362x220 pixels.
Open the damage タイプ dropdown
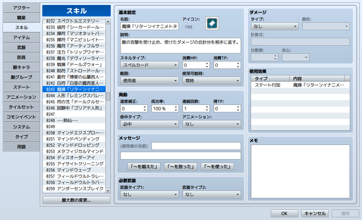click(x=274, y=27)
